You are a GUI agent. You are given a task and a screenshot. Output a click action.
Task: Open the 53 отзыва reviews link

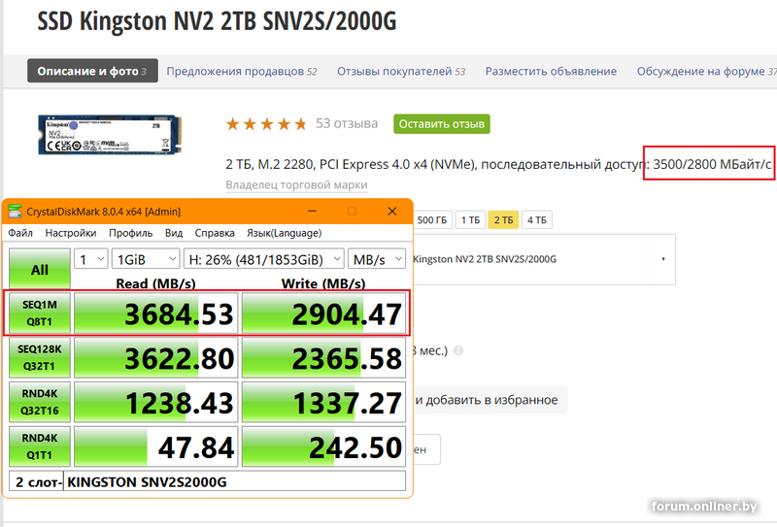tap(347, 123)
